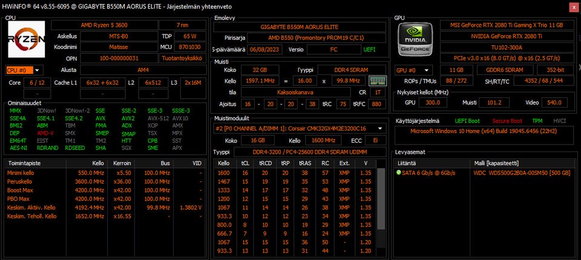Screen dimensions: 581x260
Task: Click the green memory module icon
Action: pyautogui.click(x=378, y=81)
